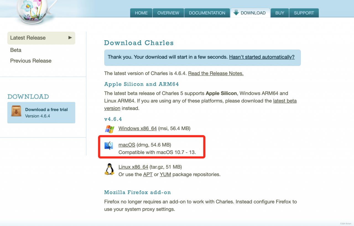This screenshot has height=226, width=354.
Task: Open the OVERVIEW tab
Action: 168,13
